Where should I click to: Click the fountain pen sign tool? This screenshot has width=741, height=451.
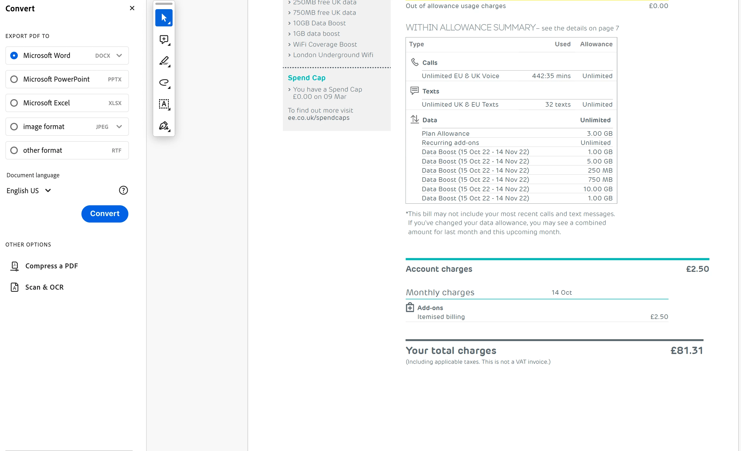[x=164, y=126]
